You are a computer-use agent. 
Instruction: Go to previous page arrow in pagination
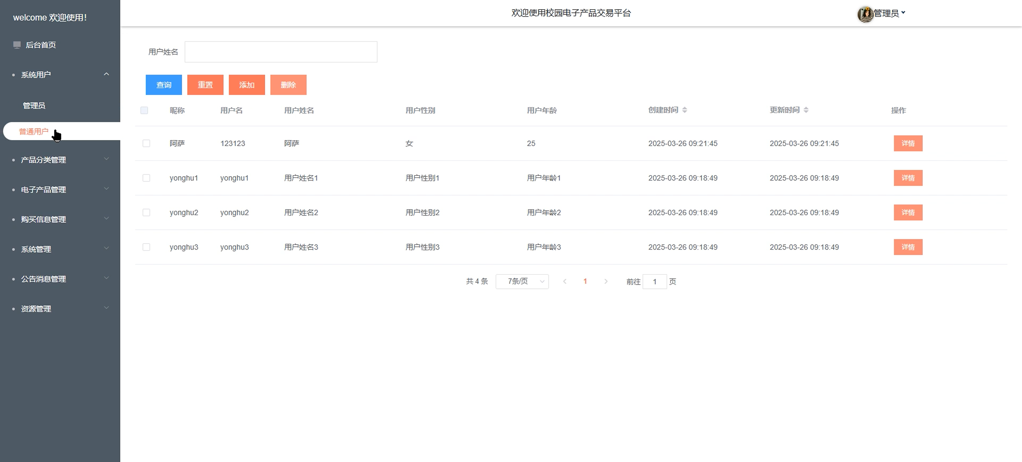(x=564, y=281)
